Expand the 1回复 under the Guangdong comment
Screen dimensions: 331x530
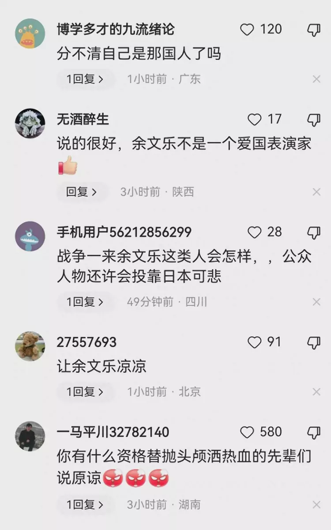(x=86, y=79)
